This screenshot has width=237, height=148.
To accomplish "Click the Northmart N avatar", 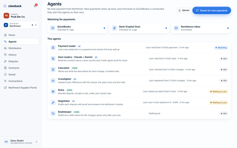I will coord(6,25).
